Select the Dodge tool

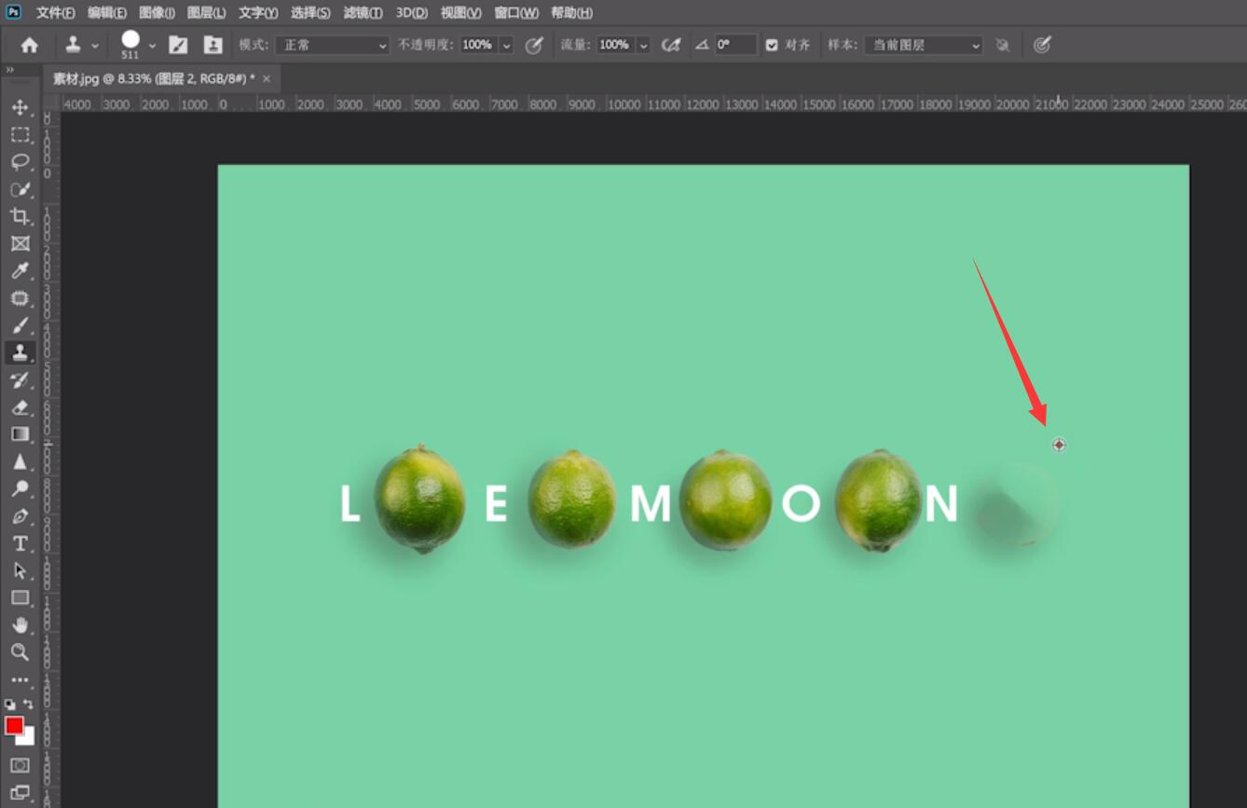coord(20,488)
